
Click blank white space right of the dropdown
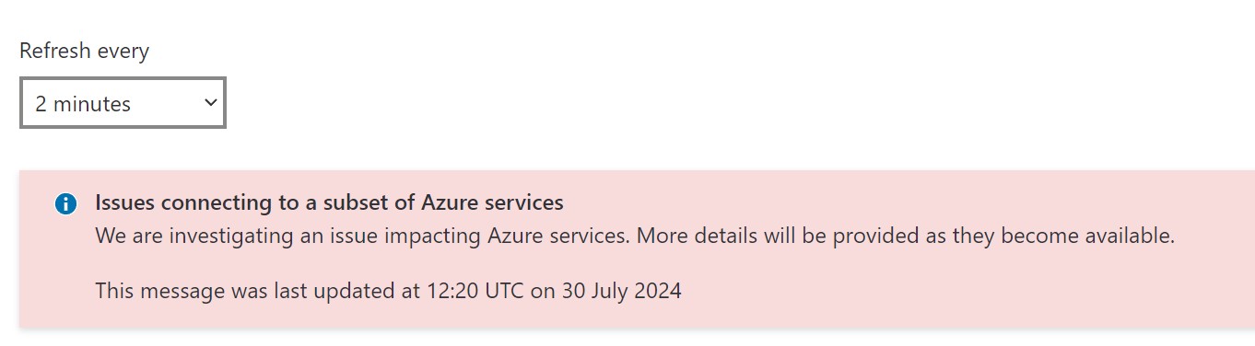click(645, 103)
